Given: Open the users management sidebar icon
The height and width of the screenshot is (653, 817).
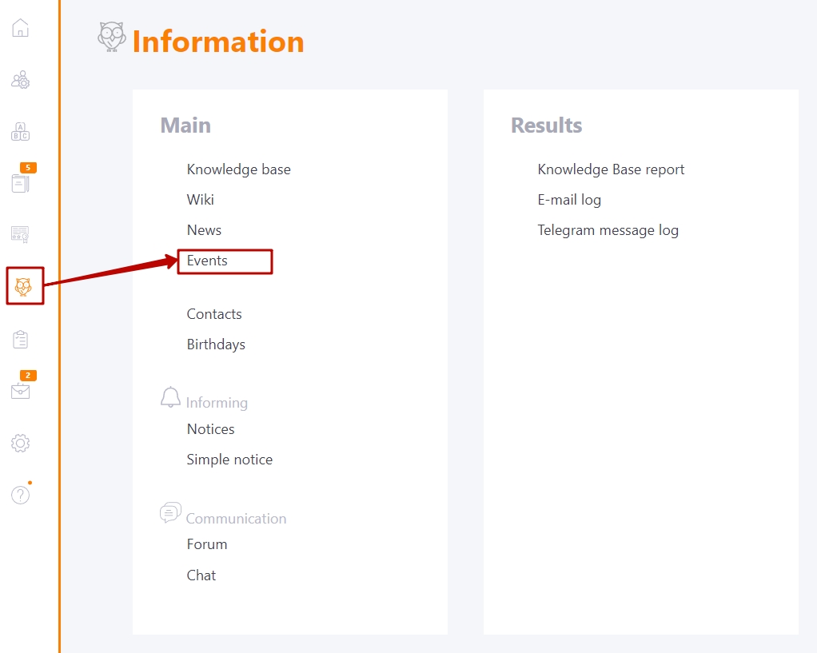Looking at the screenshot, I should click(x=20, y=80).
